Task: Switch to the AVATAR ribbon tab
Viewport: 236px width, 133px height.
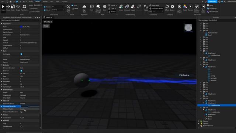Action: coord(45,1)
